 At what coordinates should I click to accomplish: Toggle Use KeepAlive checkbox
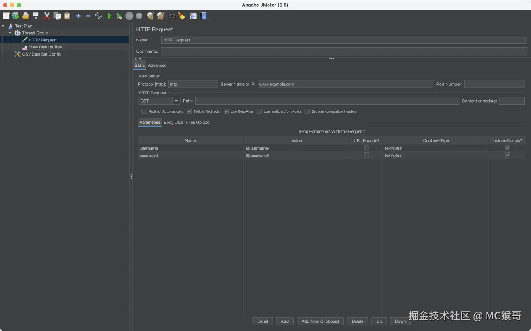(x=226, y=111)
